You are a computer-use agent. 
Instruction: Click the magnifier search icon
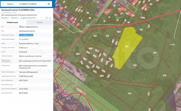click(x=49, y=4)
